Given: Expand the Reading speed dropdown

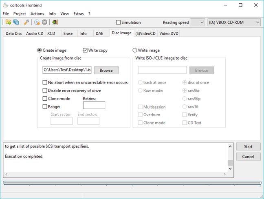Looking at the screenshot, I should 197,22.
